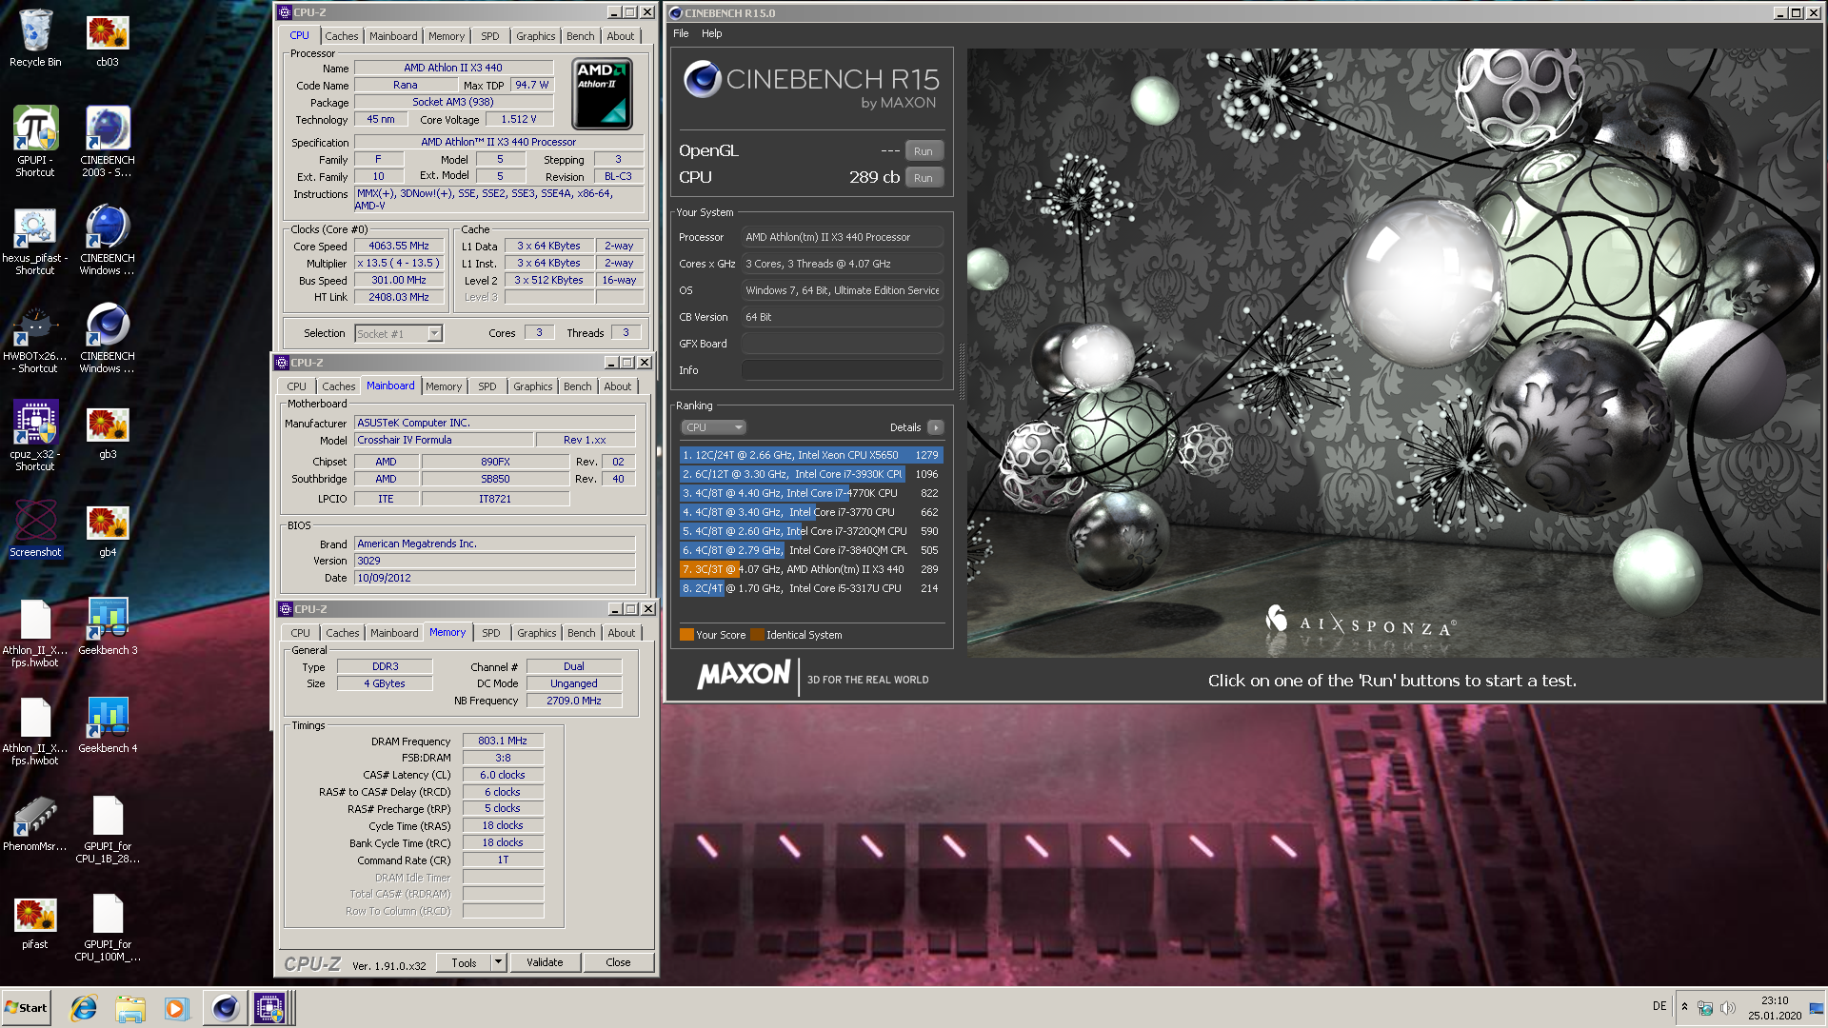Open Caches tab in top CPU-Z window
Screen dimensions: 1828x1028
342,36
